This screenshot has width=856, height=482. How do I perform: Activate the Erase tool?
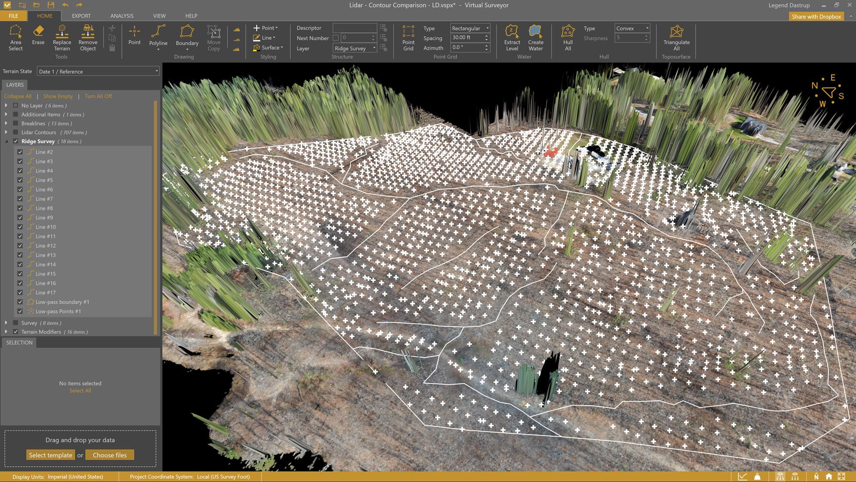pos(38,35)
